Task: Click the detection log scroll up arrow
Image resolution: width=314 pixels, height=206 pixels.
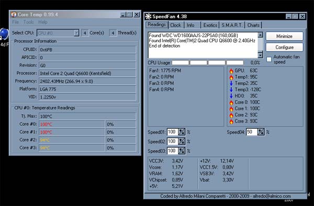Action: click(260, 35)
